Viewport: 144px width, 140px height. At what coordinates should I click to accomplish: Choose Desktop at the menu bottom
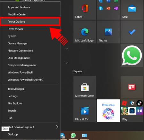[x=30, y=134]
